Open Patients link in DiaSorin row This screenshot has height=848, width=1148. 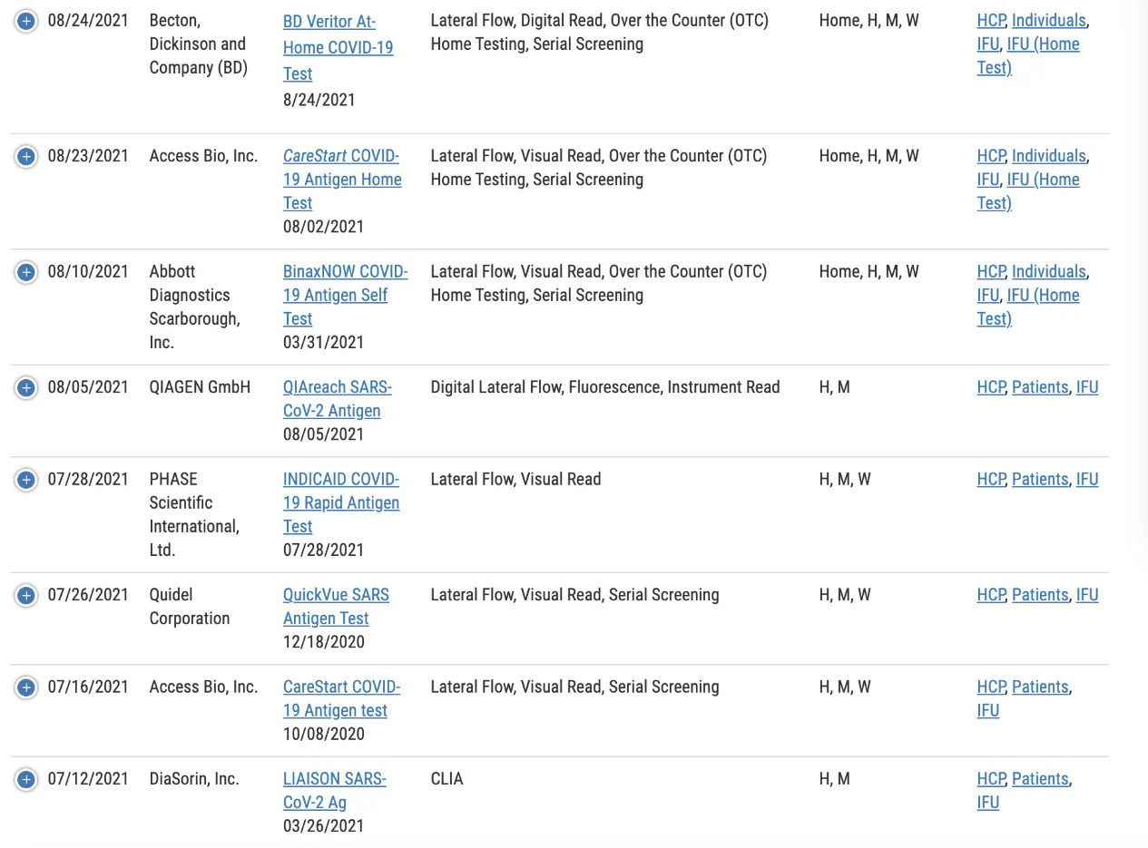click(x=1040, y=779)
